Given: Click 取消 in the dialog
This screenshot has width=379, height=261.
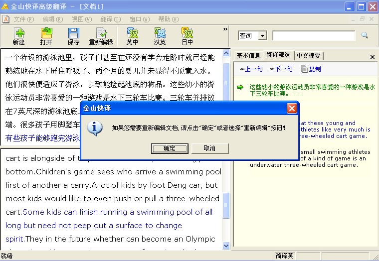Looking at the screenshot, I should click(x=210, y=148).
